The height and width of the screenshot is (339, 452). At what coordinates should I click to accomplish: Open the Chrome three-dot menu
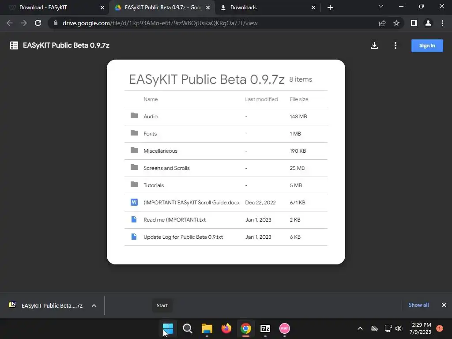pos(442,23)
